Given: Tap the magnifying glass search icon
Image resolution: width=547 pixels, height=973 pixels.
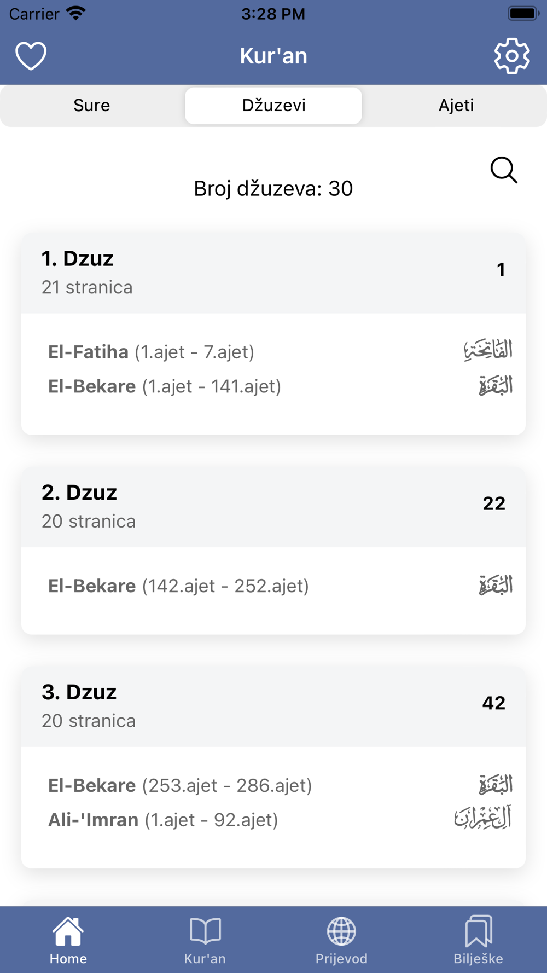Looking at the screenshot, I should point(504,170).
